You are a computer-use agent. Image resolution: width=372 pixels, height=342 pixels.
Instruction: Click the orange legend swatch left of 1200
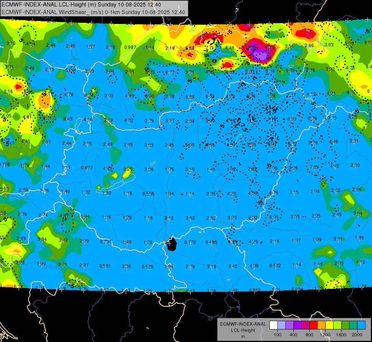tap(321, 325)
